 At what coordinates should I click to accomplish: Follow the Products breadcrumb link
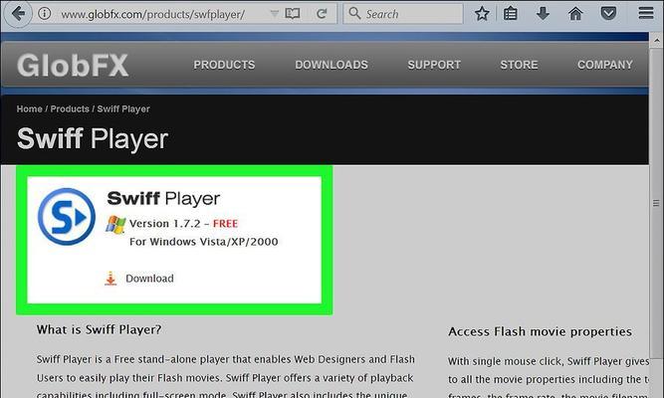click(70, 108)
